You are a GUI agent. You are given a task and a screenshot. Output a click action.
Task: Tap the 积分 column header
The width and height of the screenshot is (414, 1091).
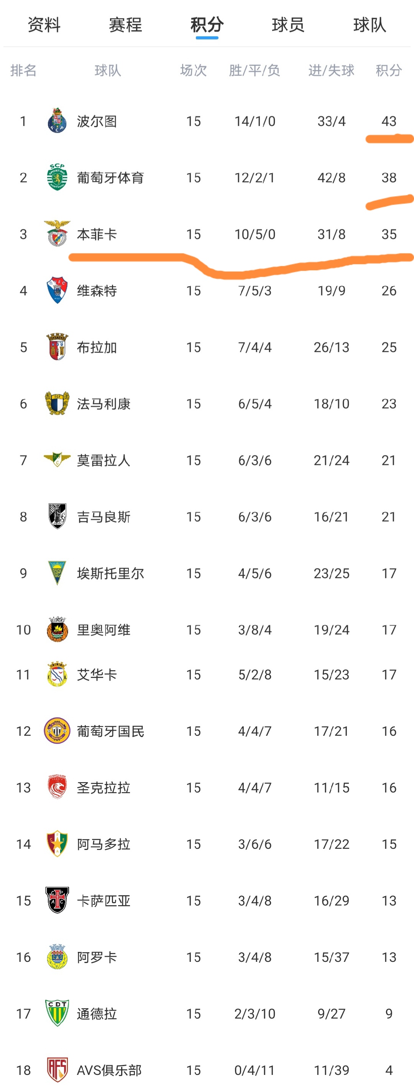(389, 70)
